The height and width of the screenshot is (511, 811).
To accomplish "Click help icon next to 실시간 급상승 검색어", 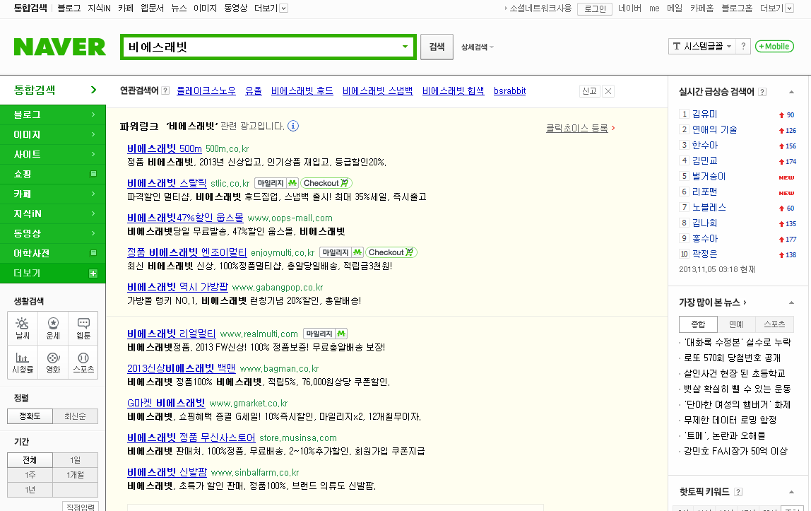I will (x=762, y=92).
